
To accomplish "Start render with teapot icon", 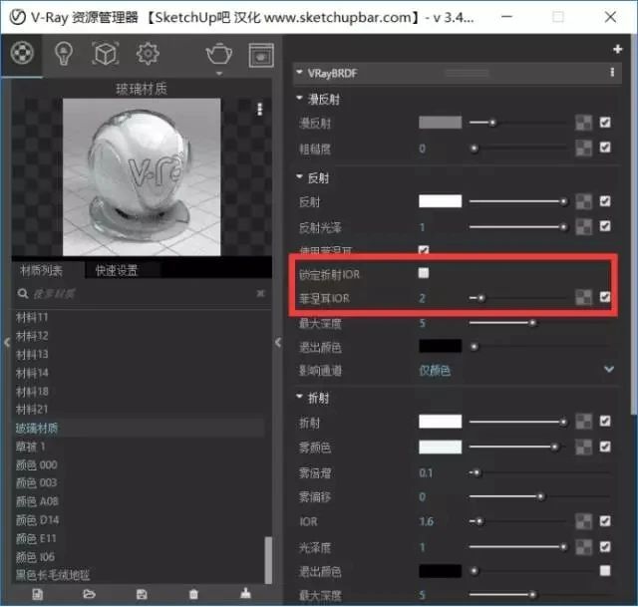I will click(x=219, y=53).
